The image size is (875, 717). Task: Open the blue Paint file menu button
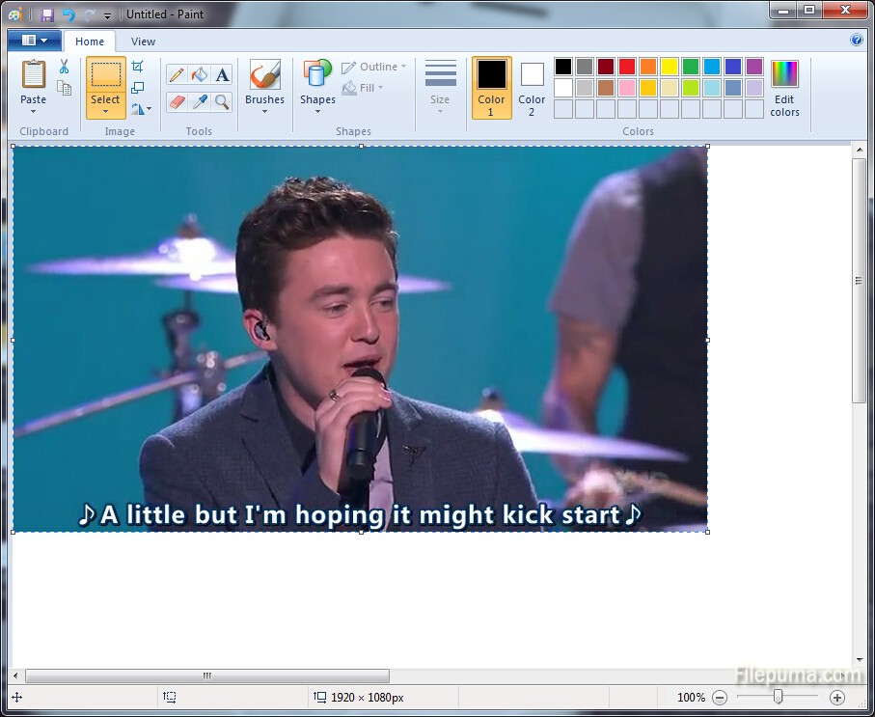[34, 41]
